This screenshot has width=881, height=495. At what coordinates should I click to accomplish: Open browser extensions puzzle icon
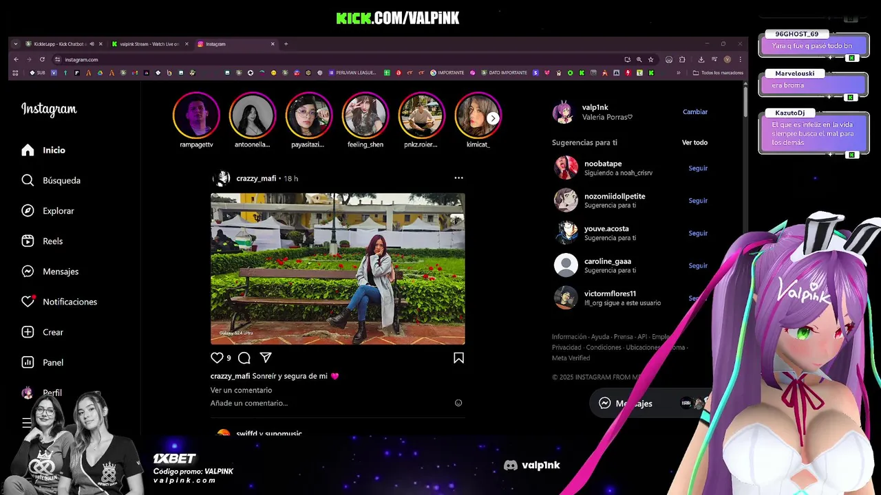(x=682, y=59)
